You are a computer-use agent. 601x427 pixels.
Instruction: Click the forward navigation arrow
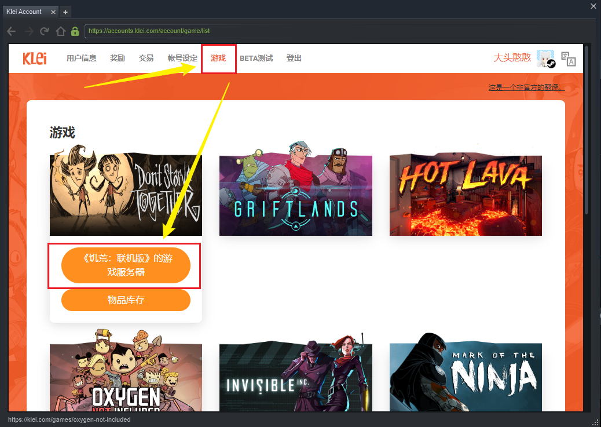click(29, 31)
